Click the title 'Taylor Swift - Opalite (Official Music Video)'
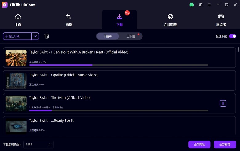Image resolution: width=240 pixels, height=151 pixels. (64, 75)
